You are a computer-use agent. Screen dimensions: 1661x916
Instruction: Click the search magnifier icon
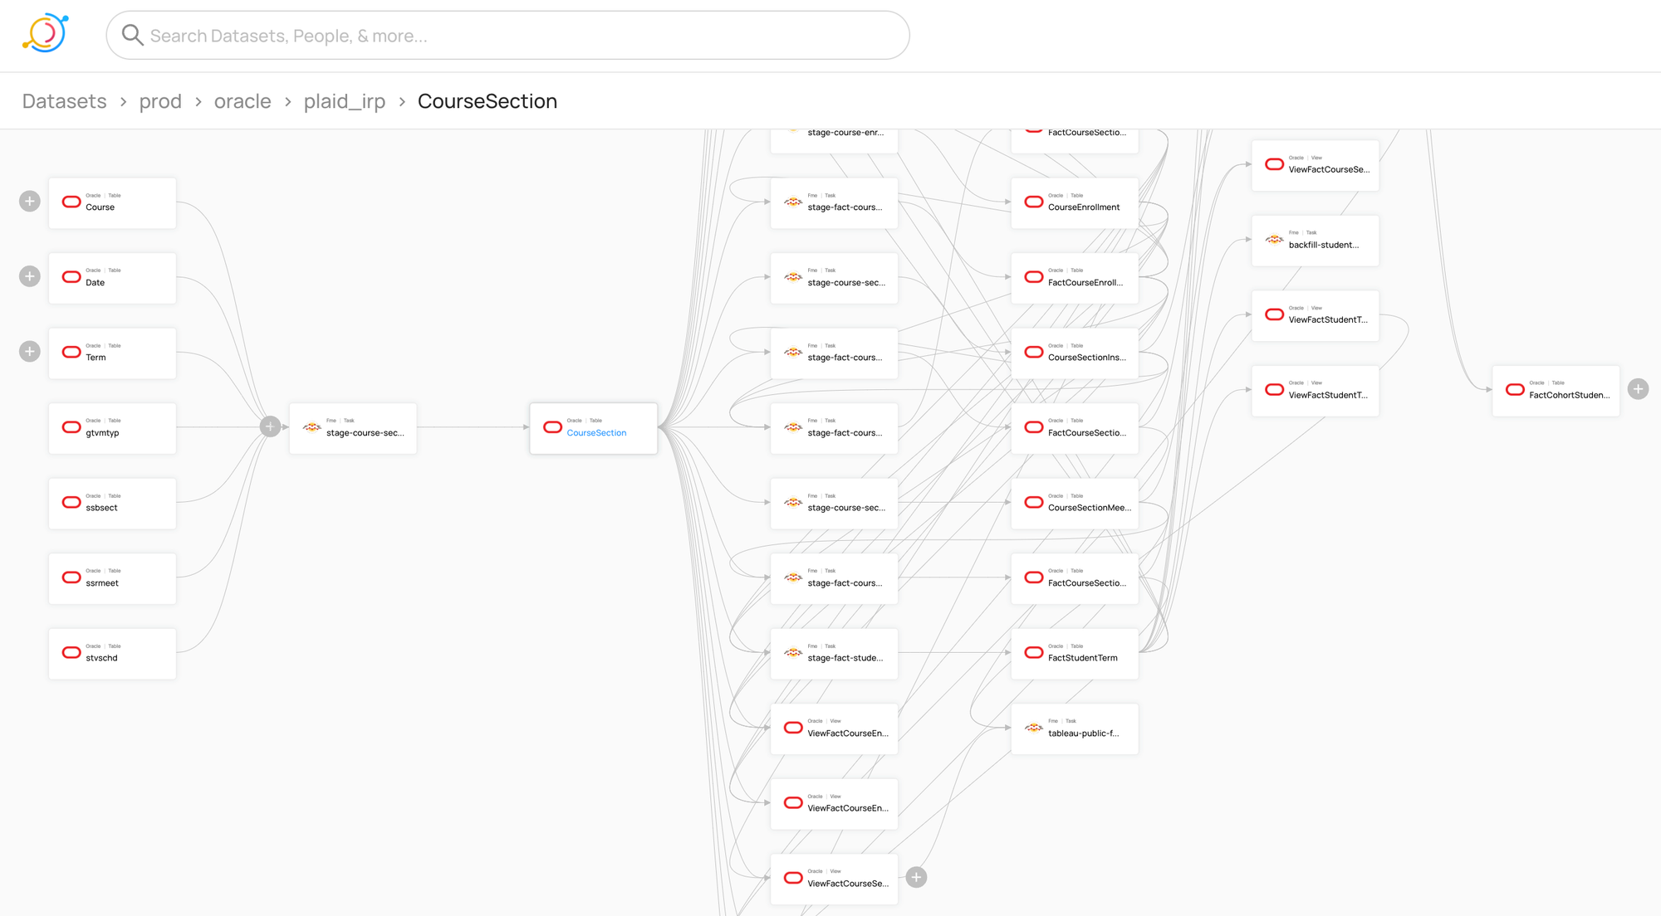point(132,35)
